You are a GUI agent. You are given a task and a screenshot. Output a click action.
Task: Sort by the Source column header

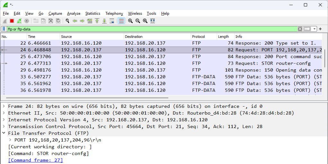coord(92,37)
